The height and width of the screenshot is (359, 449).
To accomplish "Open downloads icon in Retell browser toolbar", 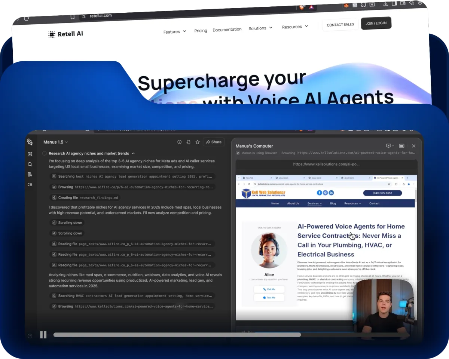I will [x=385, y=4].
